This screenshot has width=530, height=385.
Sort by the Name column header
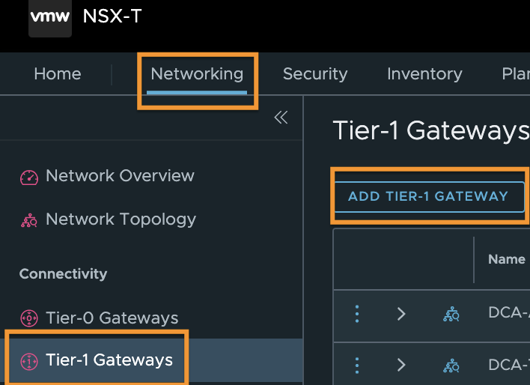point(506,259)
